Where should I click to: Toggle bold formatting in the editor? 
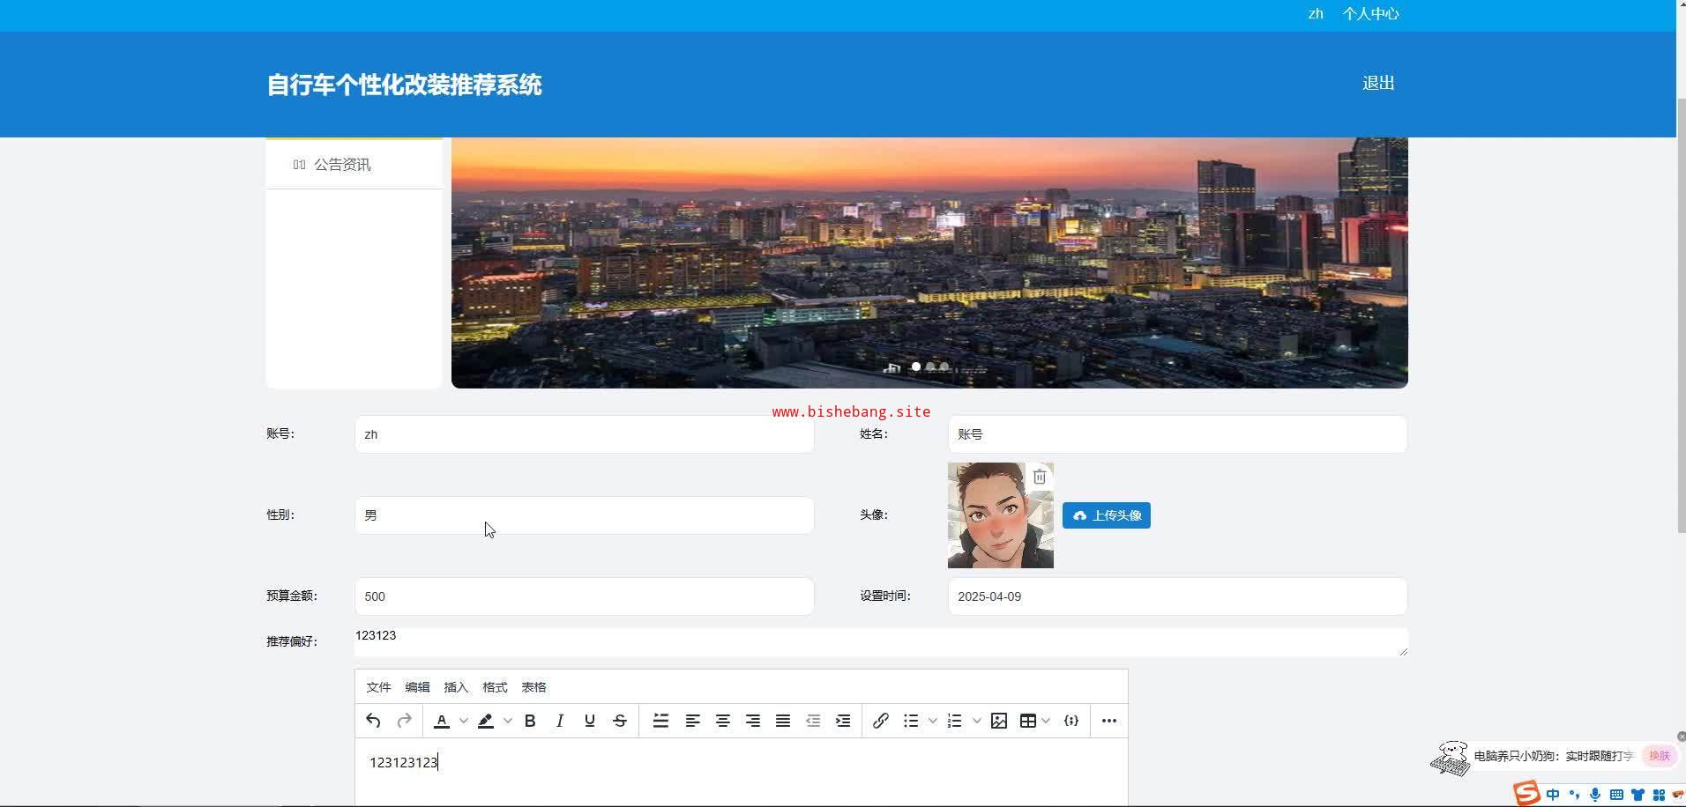pos(530,721)
